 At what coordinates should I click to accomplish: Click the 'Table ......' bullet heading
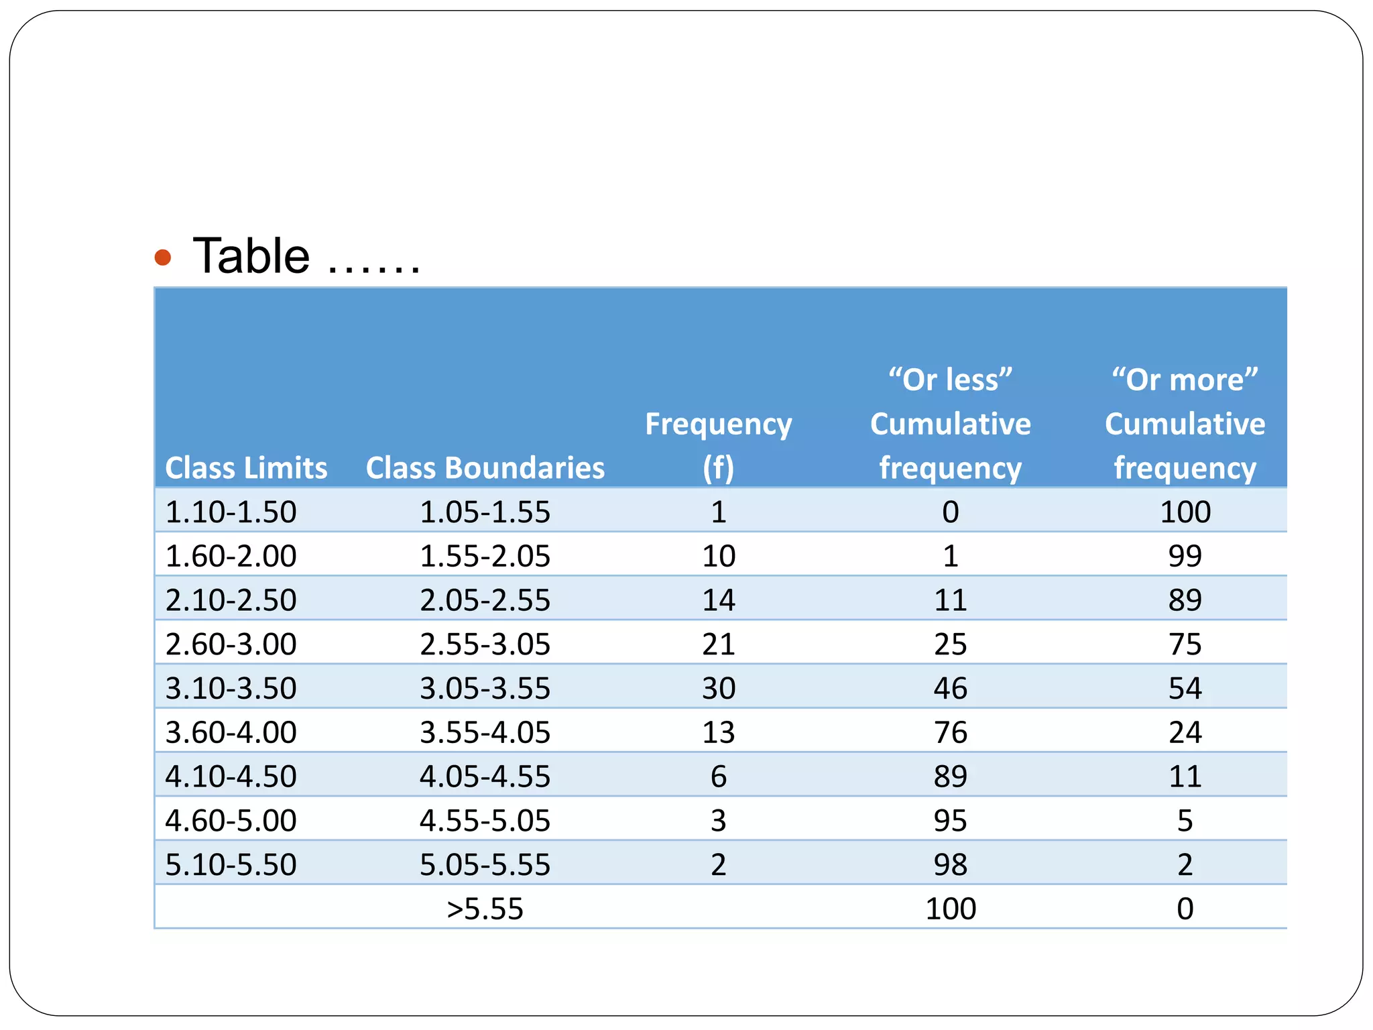pyautogui.click(x=306, y=256)
